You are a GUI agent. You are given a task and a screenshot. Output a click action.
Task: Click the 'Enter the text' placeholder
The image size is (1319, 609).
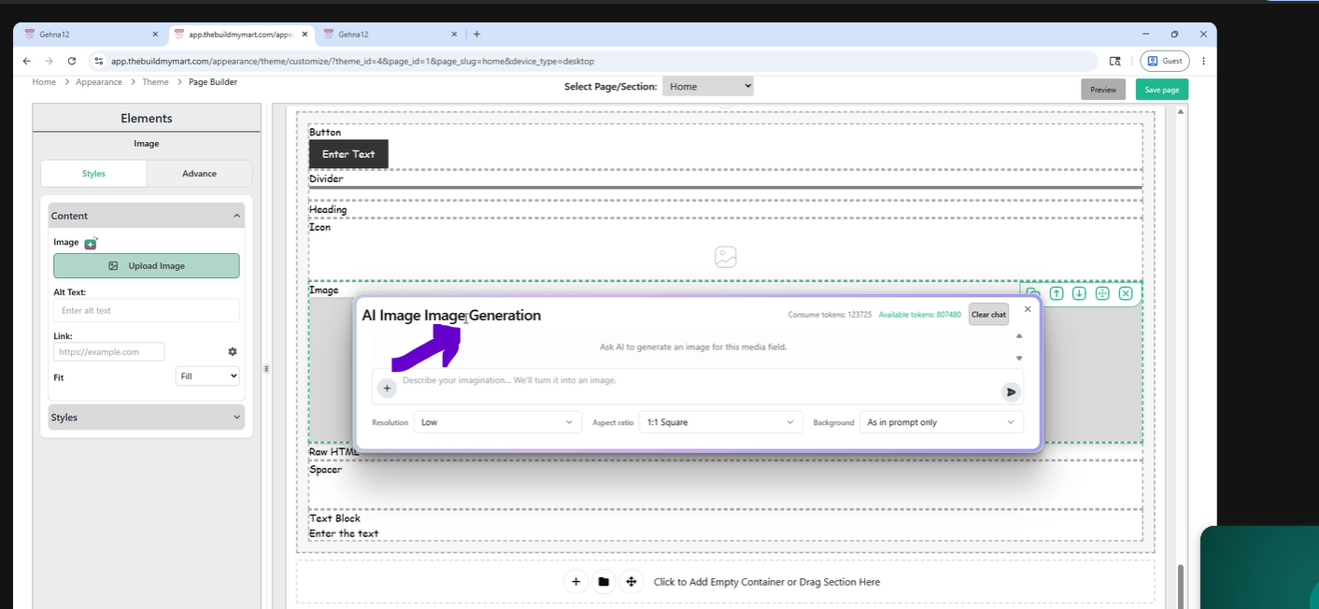pos(344,534)
